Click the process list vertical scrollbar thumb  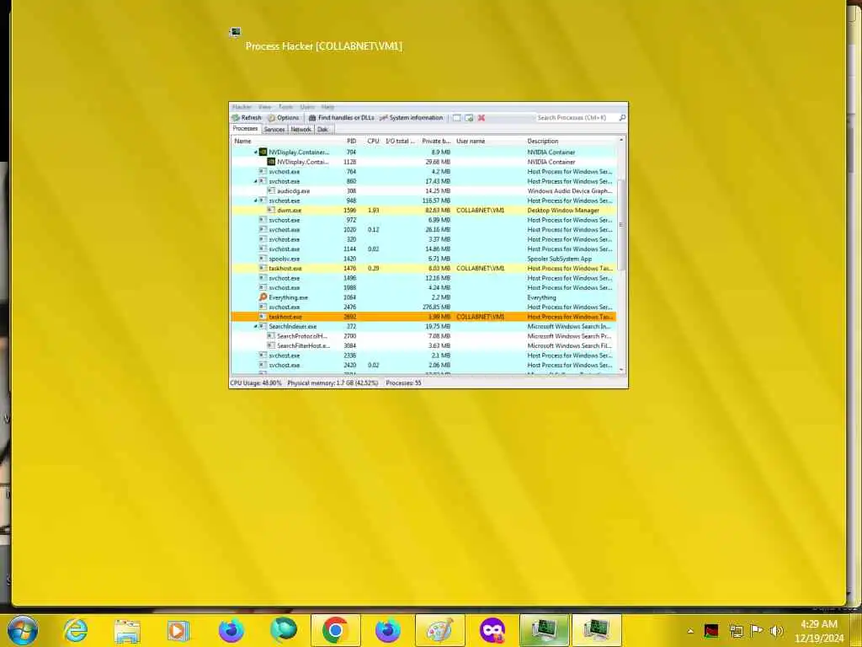[x=621, y=224]
